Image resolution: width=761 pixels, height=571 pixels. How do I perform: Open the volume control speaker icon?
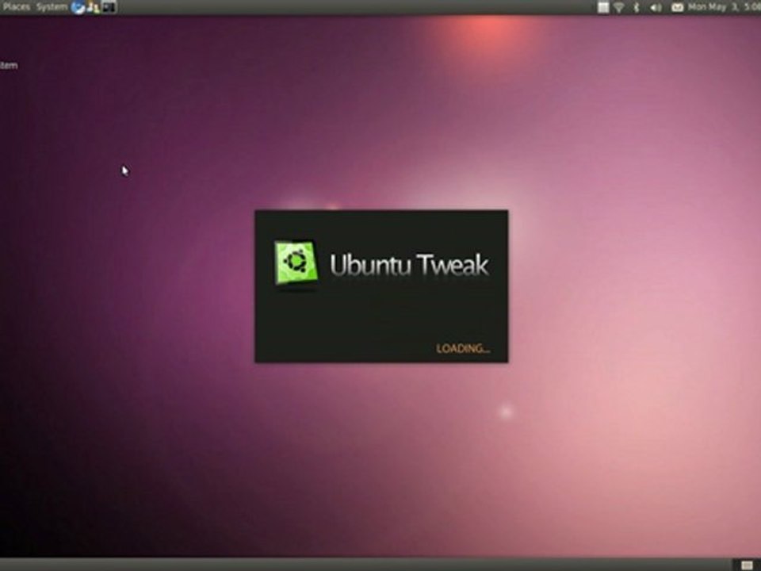(x=656, y=7)
